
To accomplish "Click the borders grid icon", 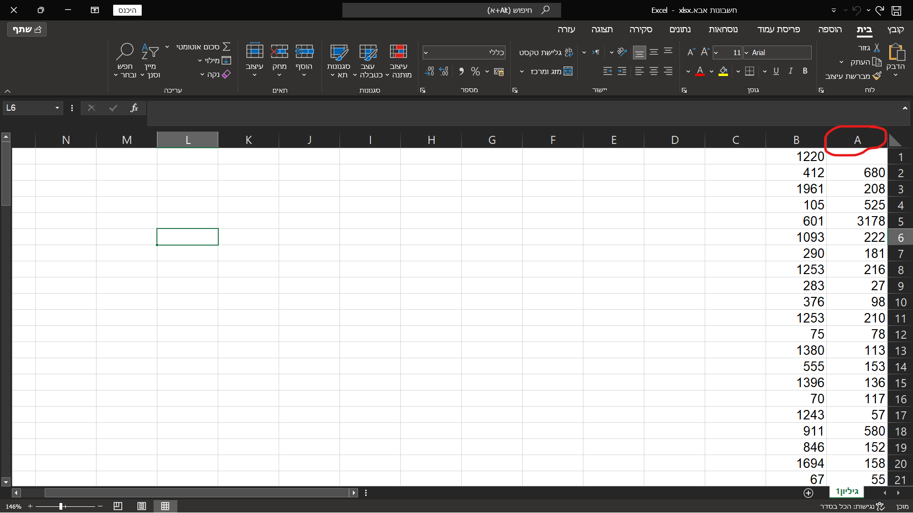I will (x=750, y=71).
